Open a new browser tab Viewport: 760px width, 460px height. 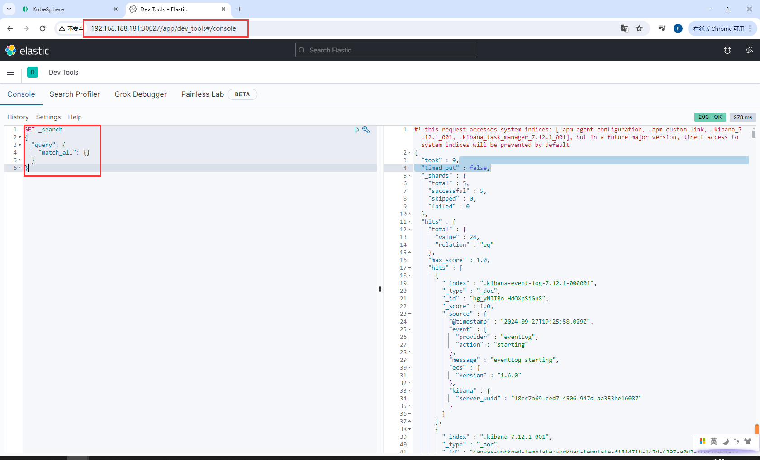(x=240, y=9)
